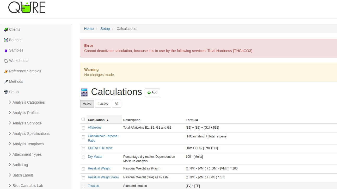Open Worksheets using its clipboard icon
Viewport: 337px width, 189px height.
[x=6, y=61]
